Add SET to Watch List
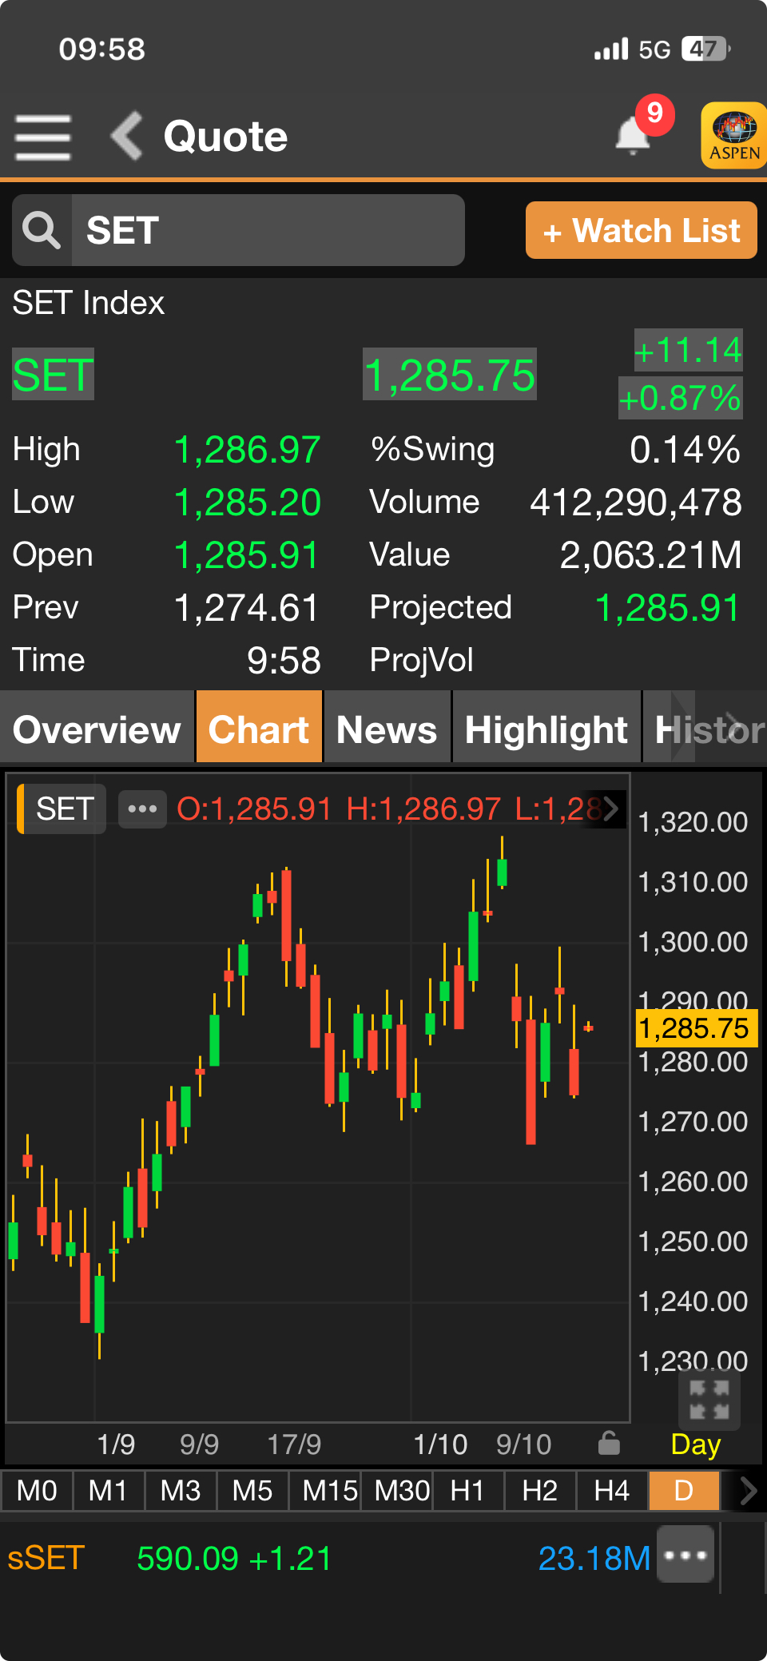This screenshot has height=1661, width=767. click(641, 231)
